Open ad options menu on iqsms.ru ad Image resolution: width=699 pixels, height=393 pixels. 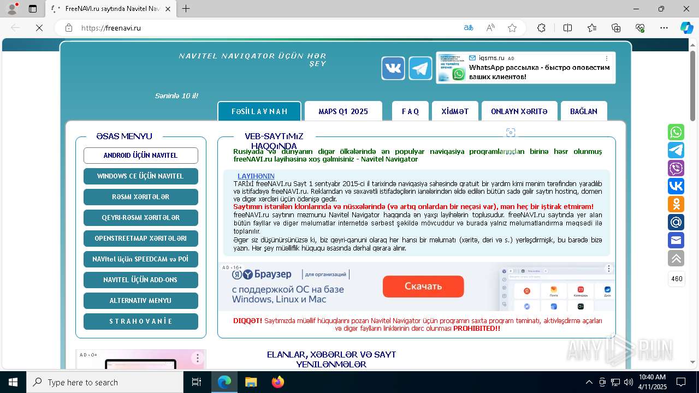[607, 58]
